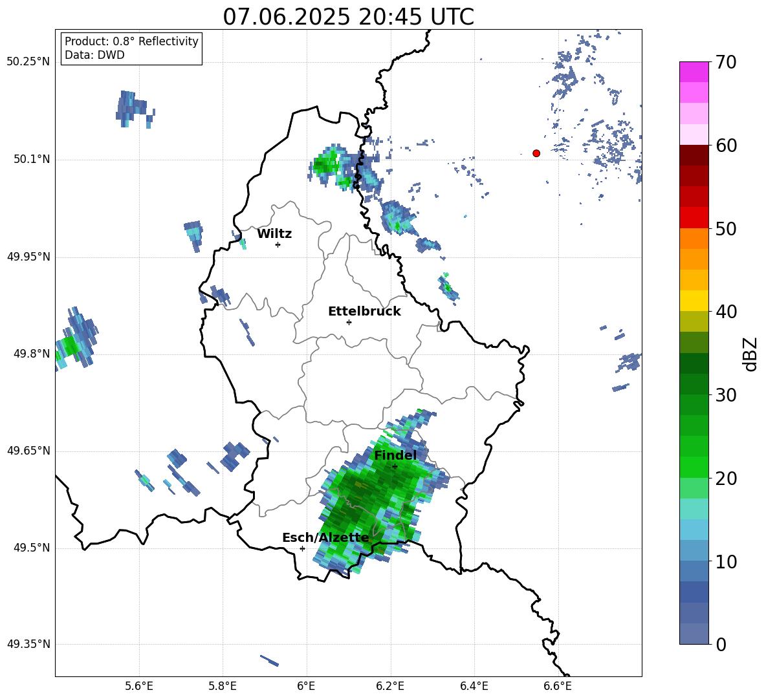Click the colorbar value 50
Screen dimensions: 766x699
pos(726,229)
